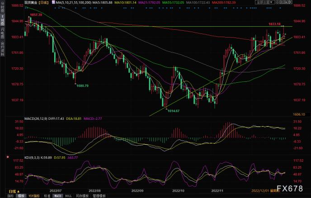Click the D:57.95 value

60,158
